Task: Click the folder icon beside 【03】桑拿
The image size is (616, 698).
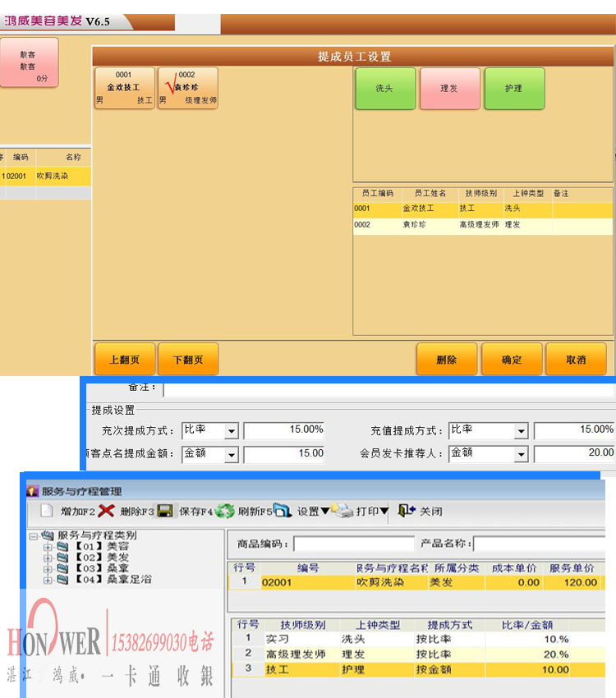Action: click(62, 568)
